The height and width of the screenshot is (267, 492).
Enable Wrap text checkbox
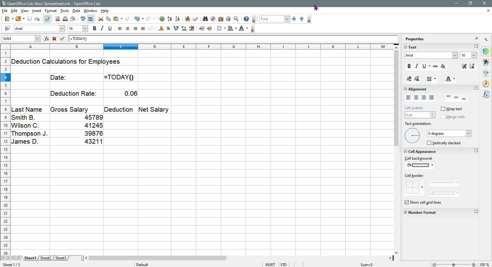443,109
